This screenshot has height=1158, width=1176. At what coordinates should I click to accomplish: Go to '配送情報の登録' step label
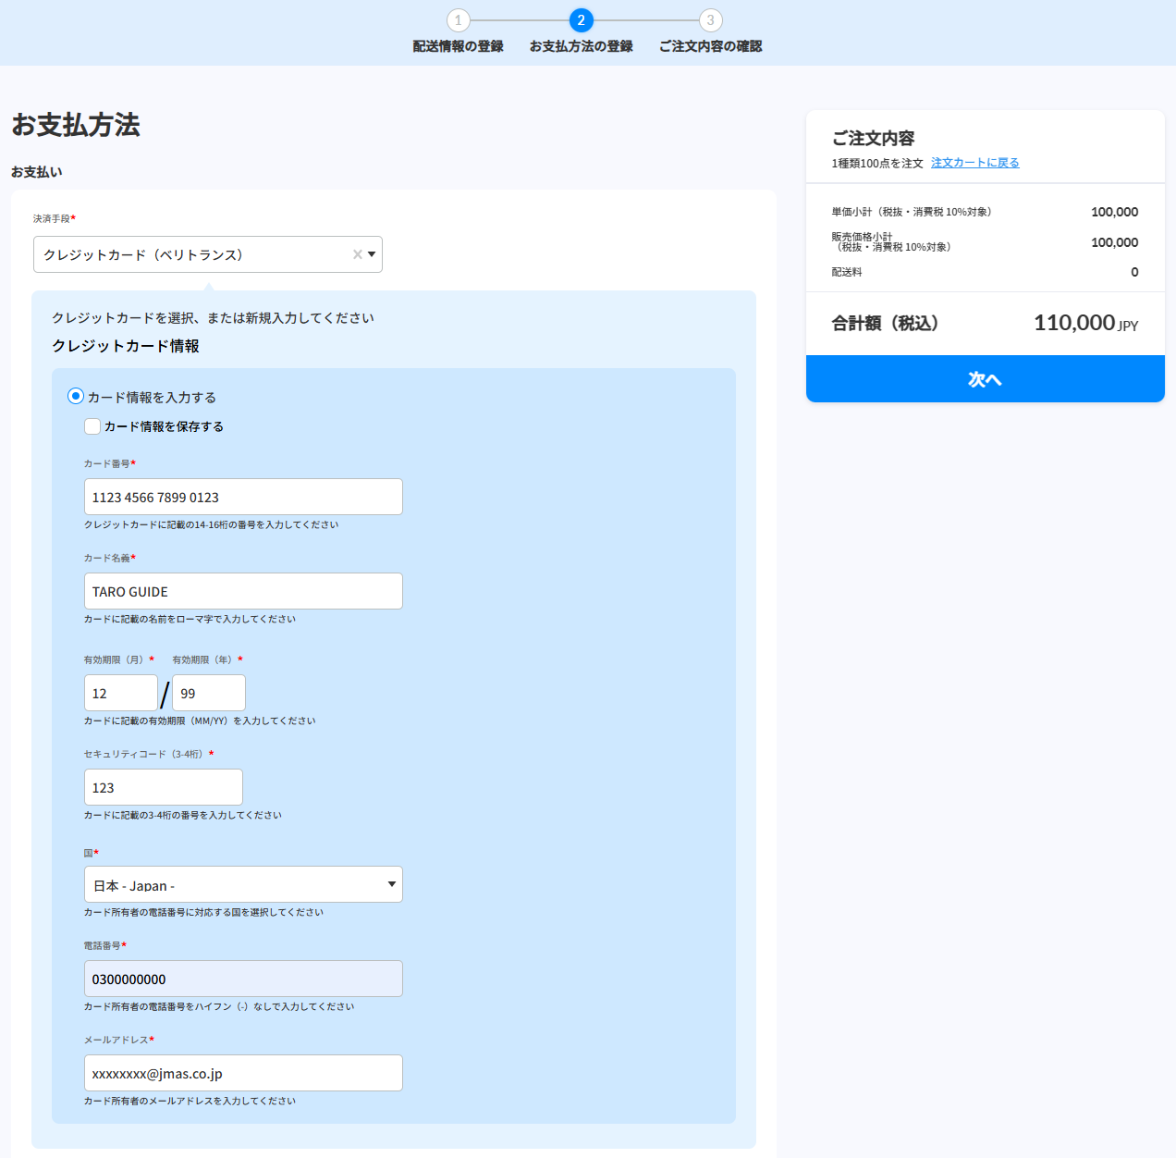tap(458, 46)
